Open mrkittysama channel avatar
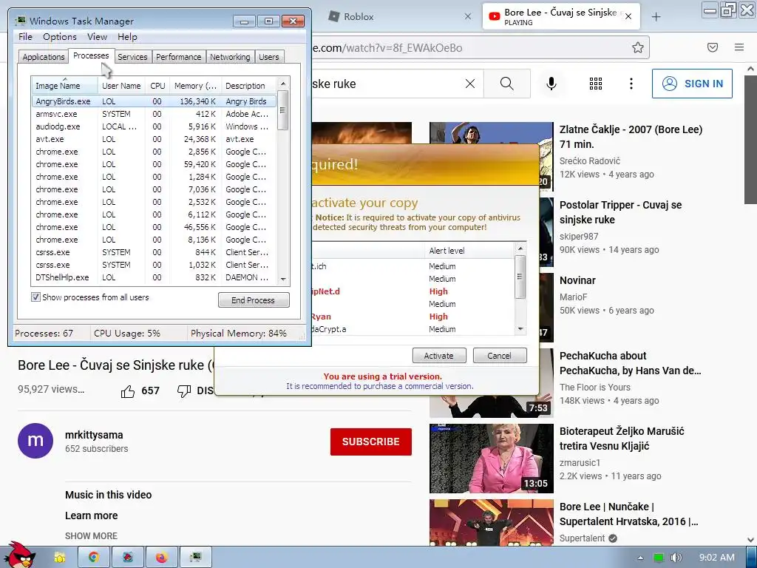This screenshot has width=757, height=568. pyautogui.click(x=35, y=441)
